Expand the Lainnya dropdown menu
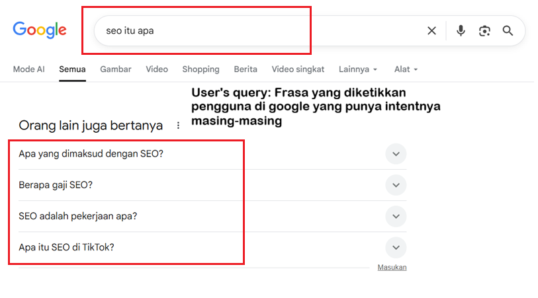 358,69
